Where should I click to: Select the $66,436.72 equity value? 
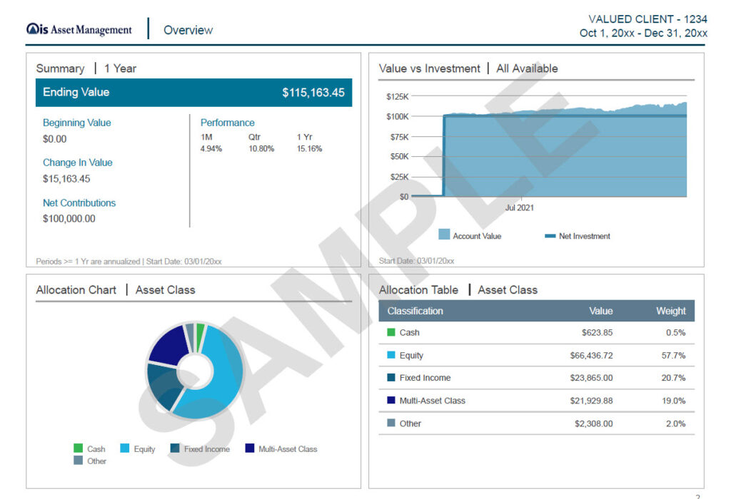[592, 356]
